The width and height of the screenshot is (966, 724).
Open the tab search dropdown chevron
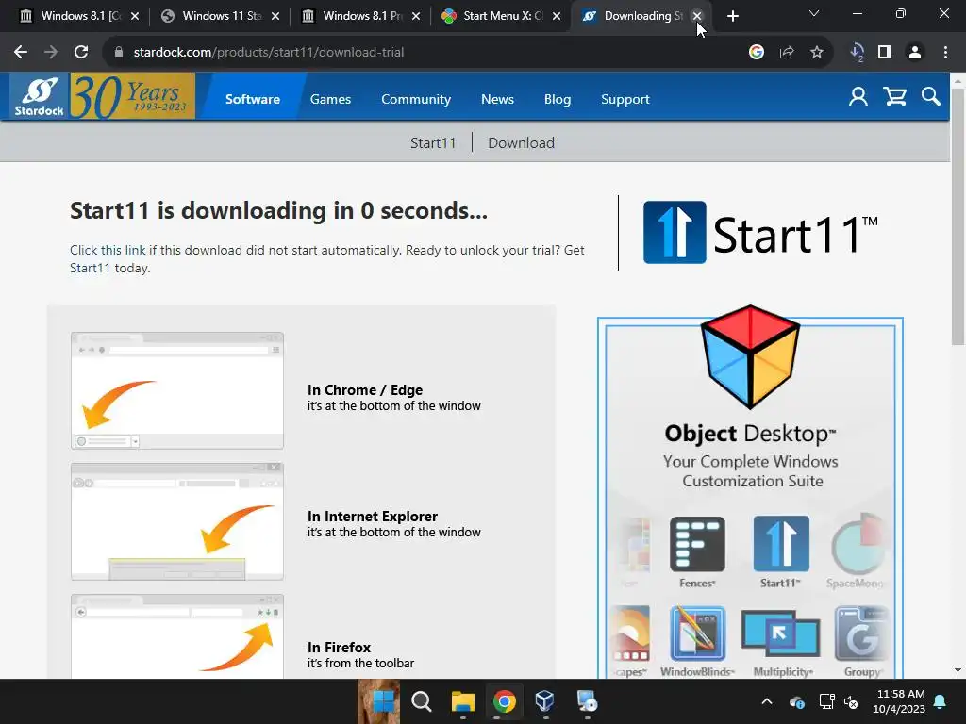coord(814,13)
